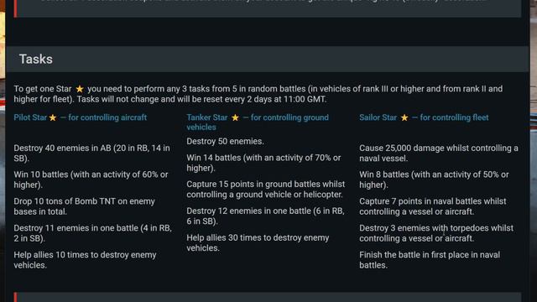Click 'Win 8 battles' sailor task text
Screen dimensions: 537x302
click(434, 180)
